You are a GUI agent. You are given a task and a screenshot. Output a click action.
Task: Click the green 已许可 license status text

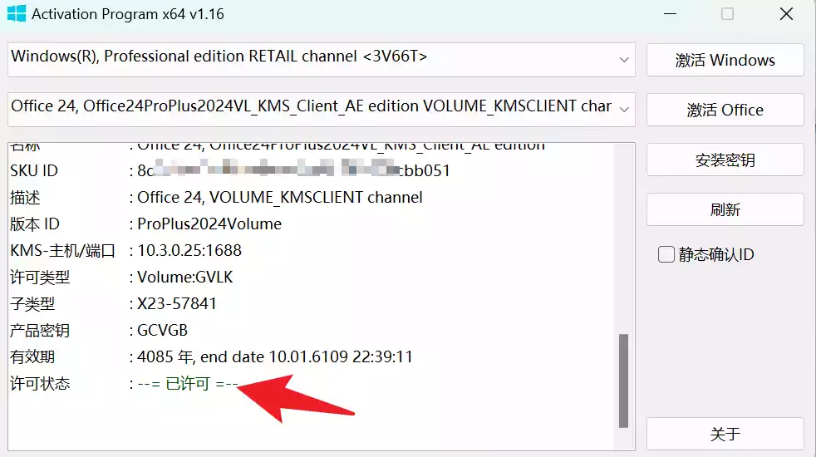[188, 384]
